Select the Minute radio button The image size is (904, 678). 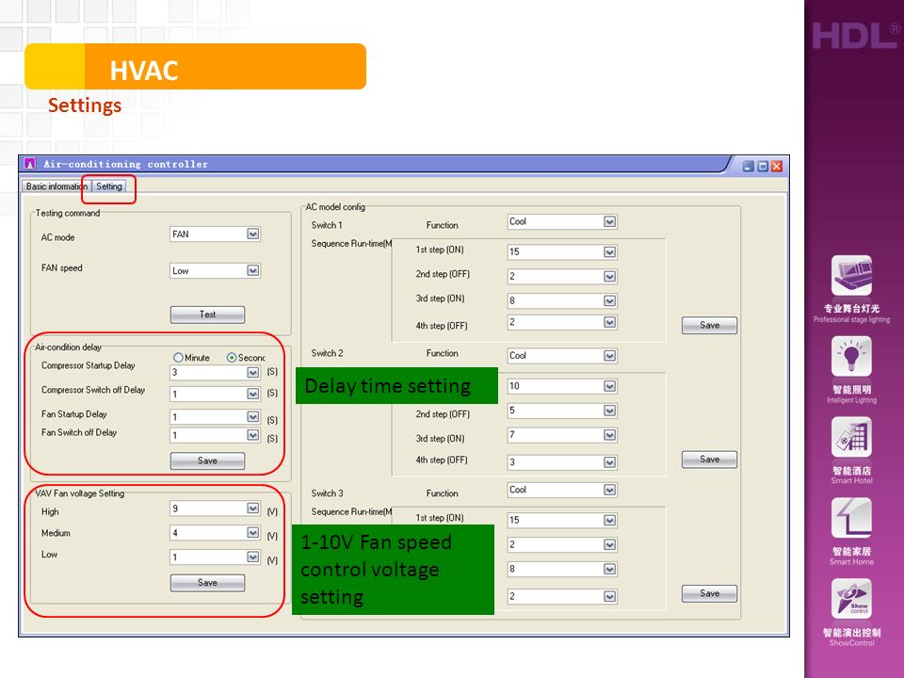[178, 358]
